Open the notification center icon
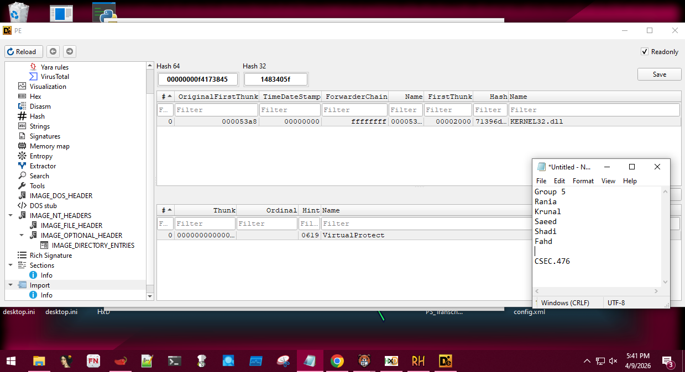The height and width of the screenshot is (372, 685). click(x=667, y=361)
